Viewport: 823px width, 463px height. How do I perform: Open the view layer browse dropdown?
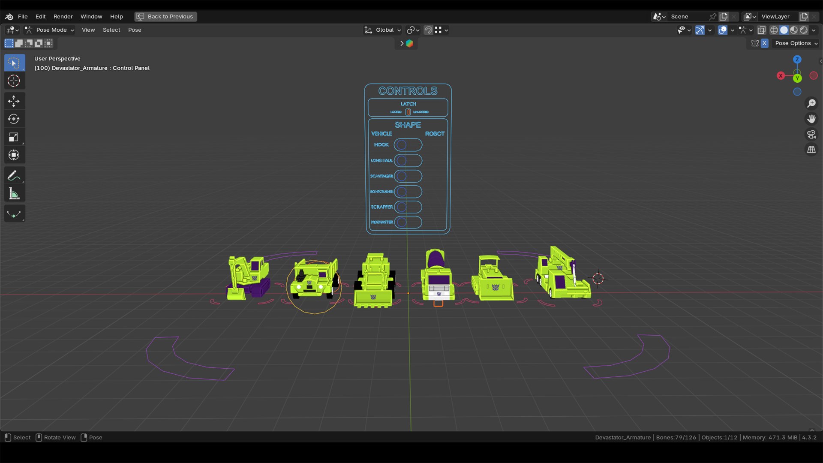pos(750,17)
